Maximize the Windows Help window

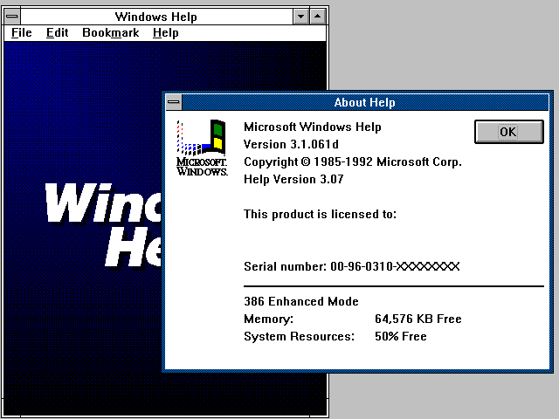point(317,17)
